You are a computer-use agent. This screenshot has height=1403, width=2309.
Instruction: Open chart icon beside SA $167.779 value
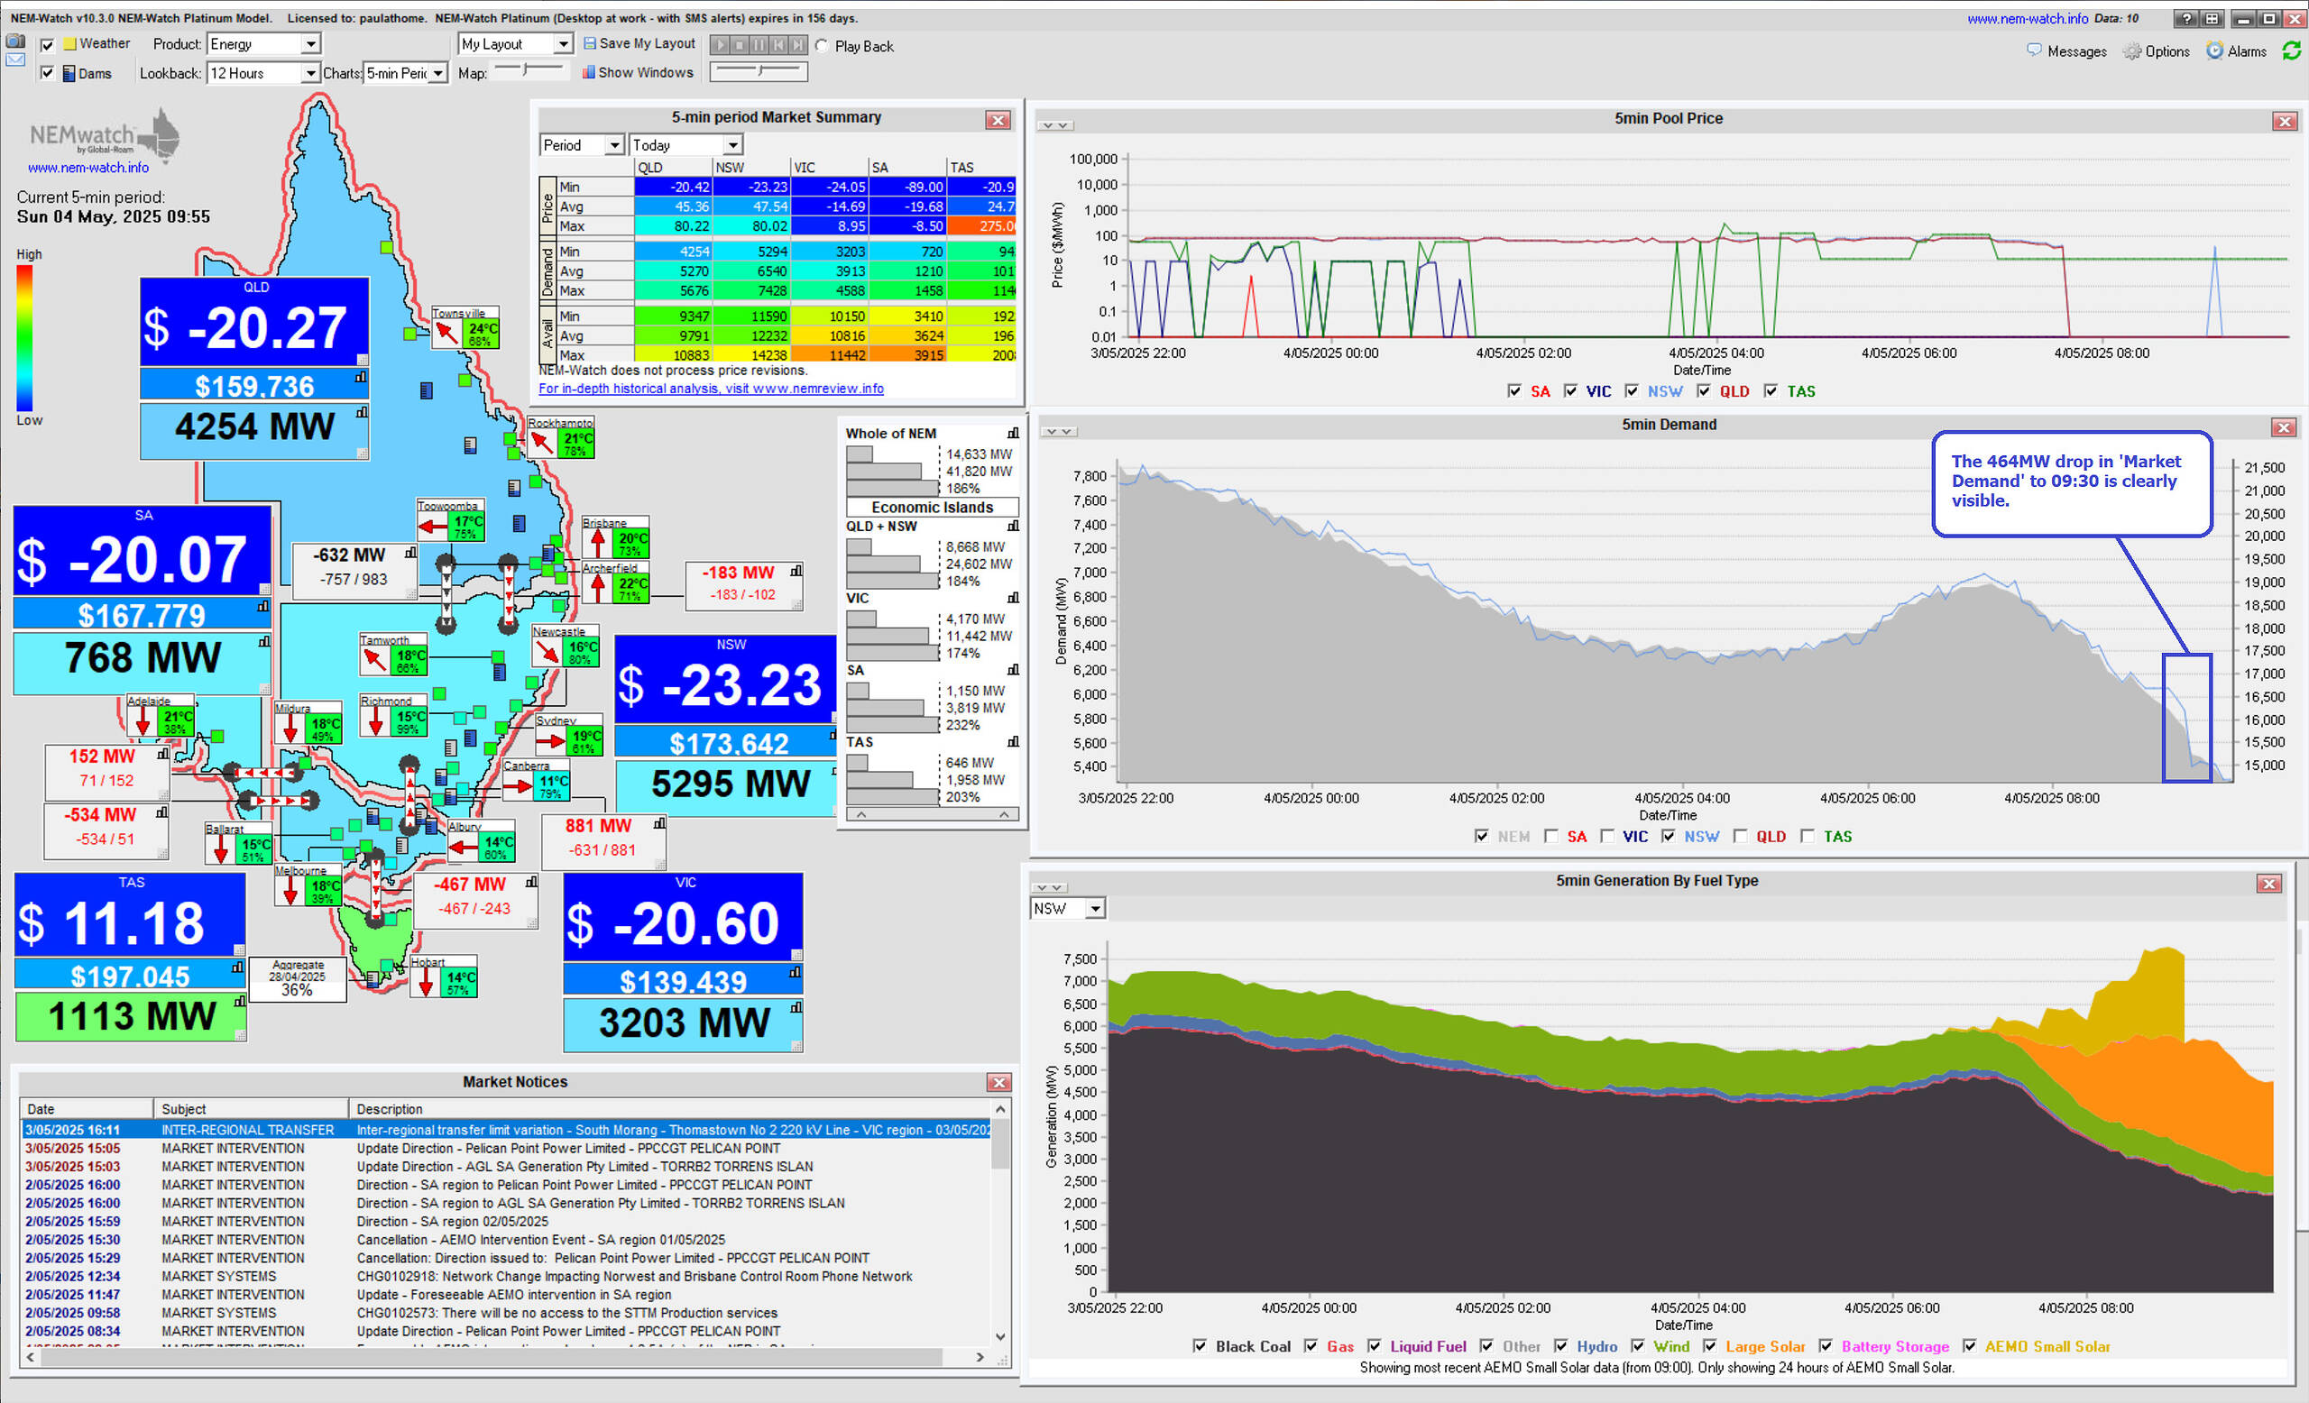[x=263, y=607]
